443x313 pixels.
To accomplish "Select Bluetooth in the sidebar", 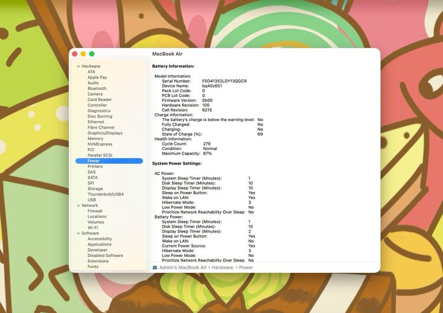I will (97, 89).
